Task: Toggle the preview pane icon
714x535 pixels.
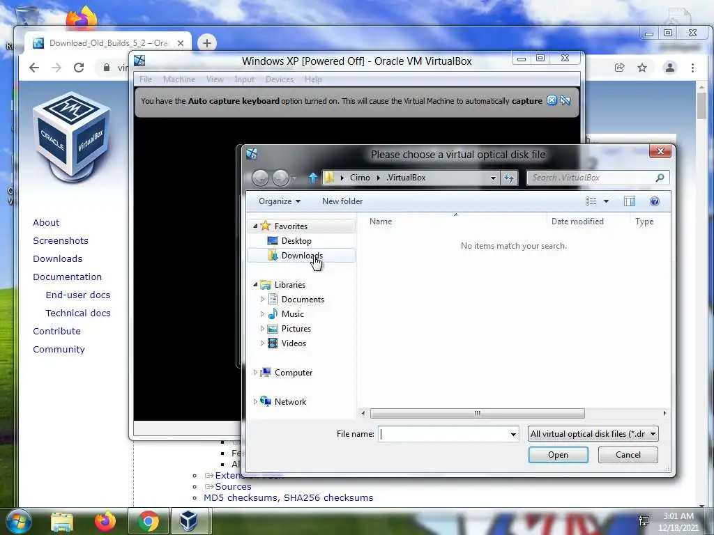Action: coord(630,201)
